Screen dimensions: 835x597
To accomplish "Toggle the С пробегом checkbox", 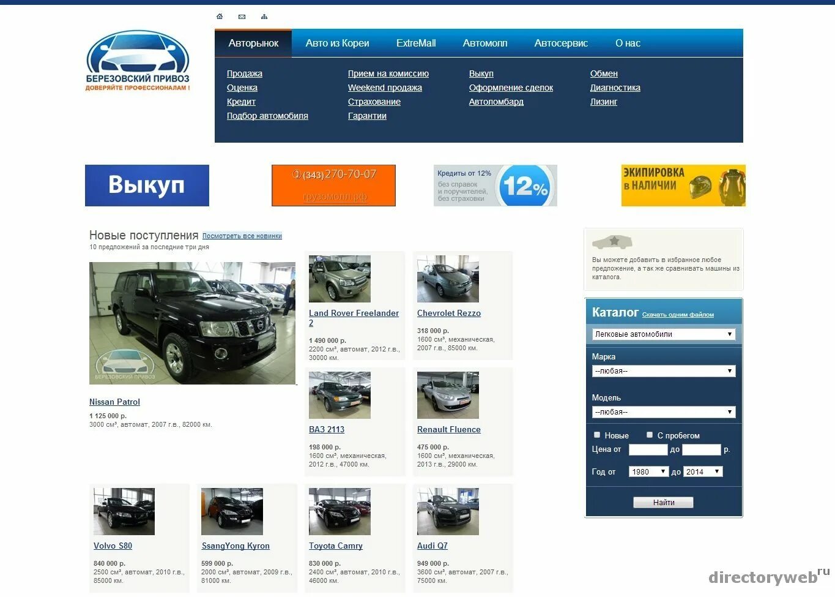I will click(650, 435).
